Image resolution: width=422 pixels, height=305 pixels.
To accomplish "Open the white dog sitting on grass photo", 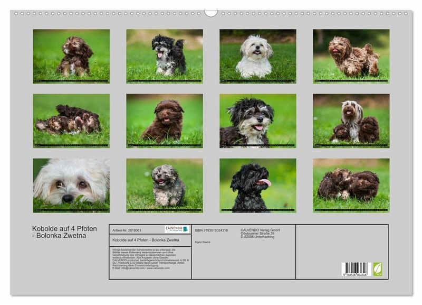I will click(258, 56).
